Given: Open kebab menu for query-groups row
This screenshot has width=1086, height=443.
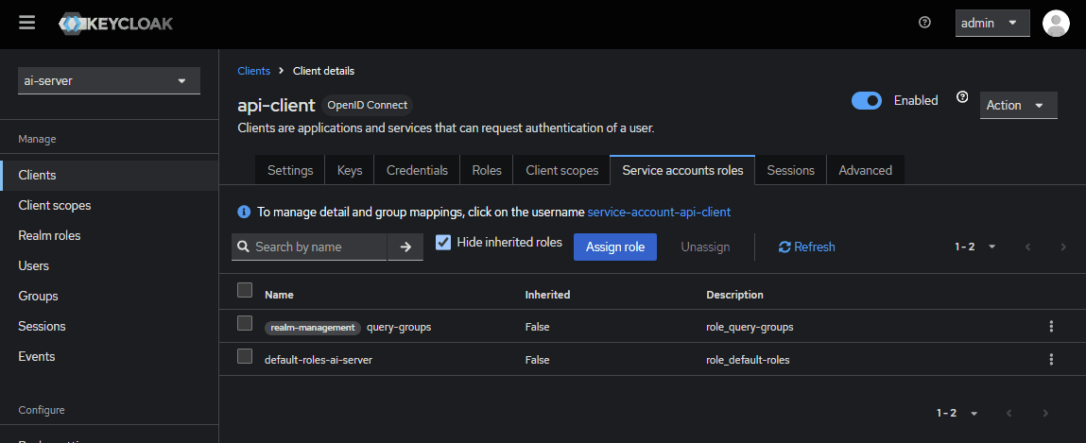Looking at the screenshot, I should (x=1051, y=326).
